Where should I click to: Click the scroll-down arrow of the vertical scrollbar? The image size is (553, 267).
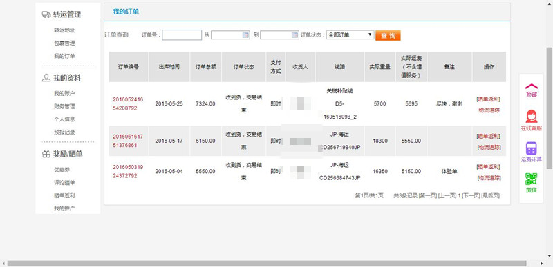coord(550,256)
